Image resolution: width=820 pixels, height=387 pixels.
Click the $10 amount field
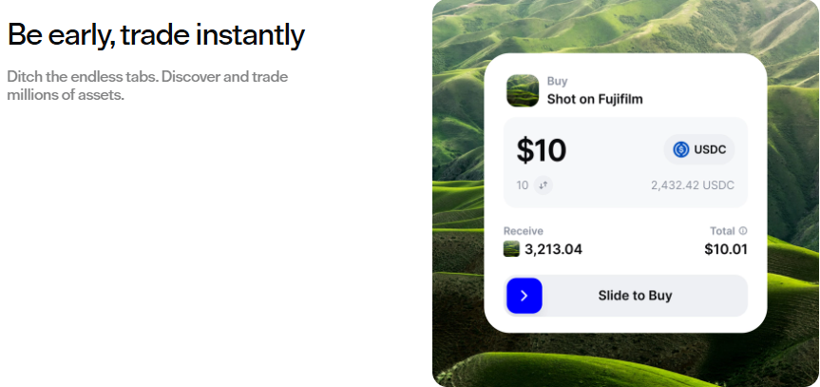pyautogui.click(x=542, y=150)
